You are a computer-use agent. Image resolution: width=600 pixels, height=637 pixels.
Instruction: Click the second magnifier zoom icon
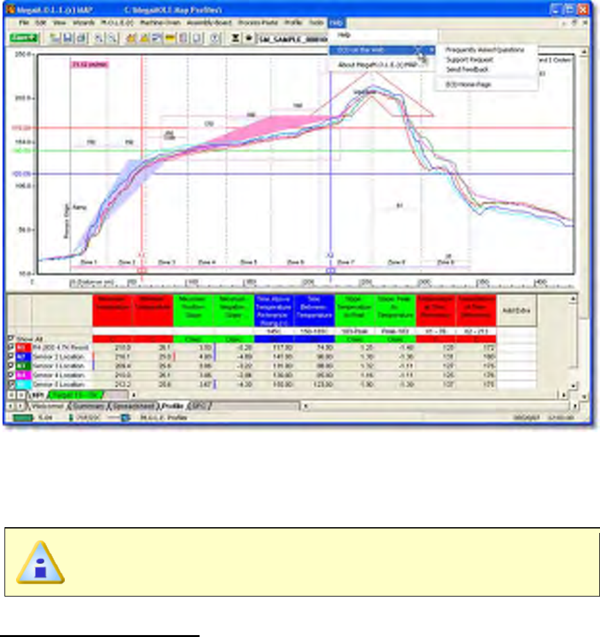(x=113, y=38)
